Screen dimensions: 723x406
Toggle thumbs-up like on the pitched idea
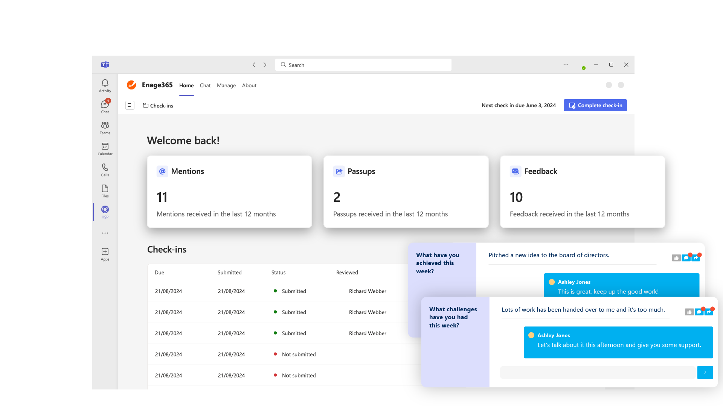point(676,258)
